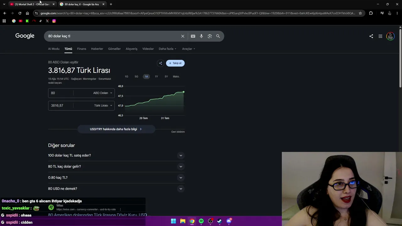Open the Araçlar tools dropdown
Viewport: 402px width, 226px height.
pos(188,49)
